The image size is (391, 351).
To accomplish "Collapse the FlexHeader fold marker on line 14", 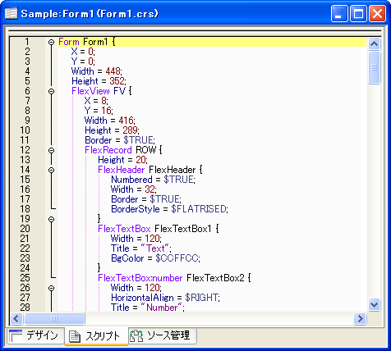I will 51,170.
